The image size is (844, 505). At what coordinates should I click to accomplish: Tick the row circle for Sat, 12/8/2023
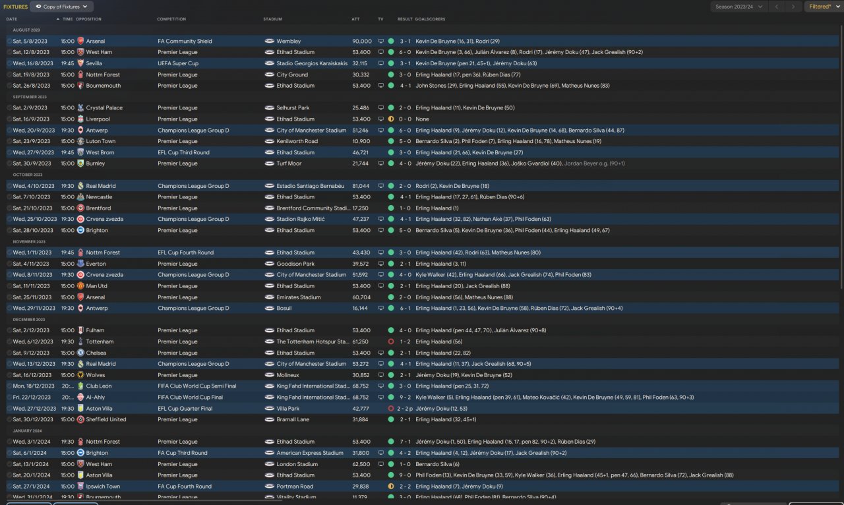[9, 52]
